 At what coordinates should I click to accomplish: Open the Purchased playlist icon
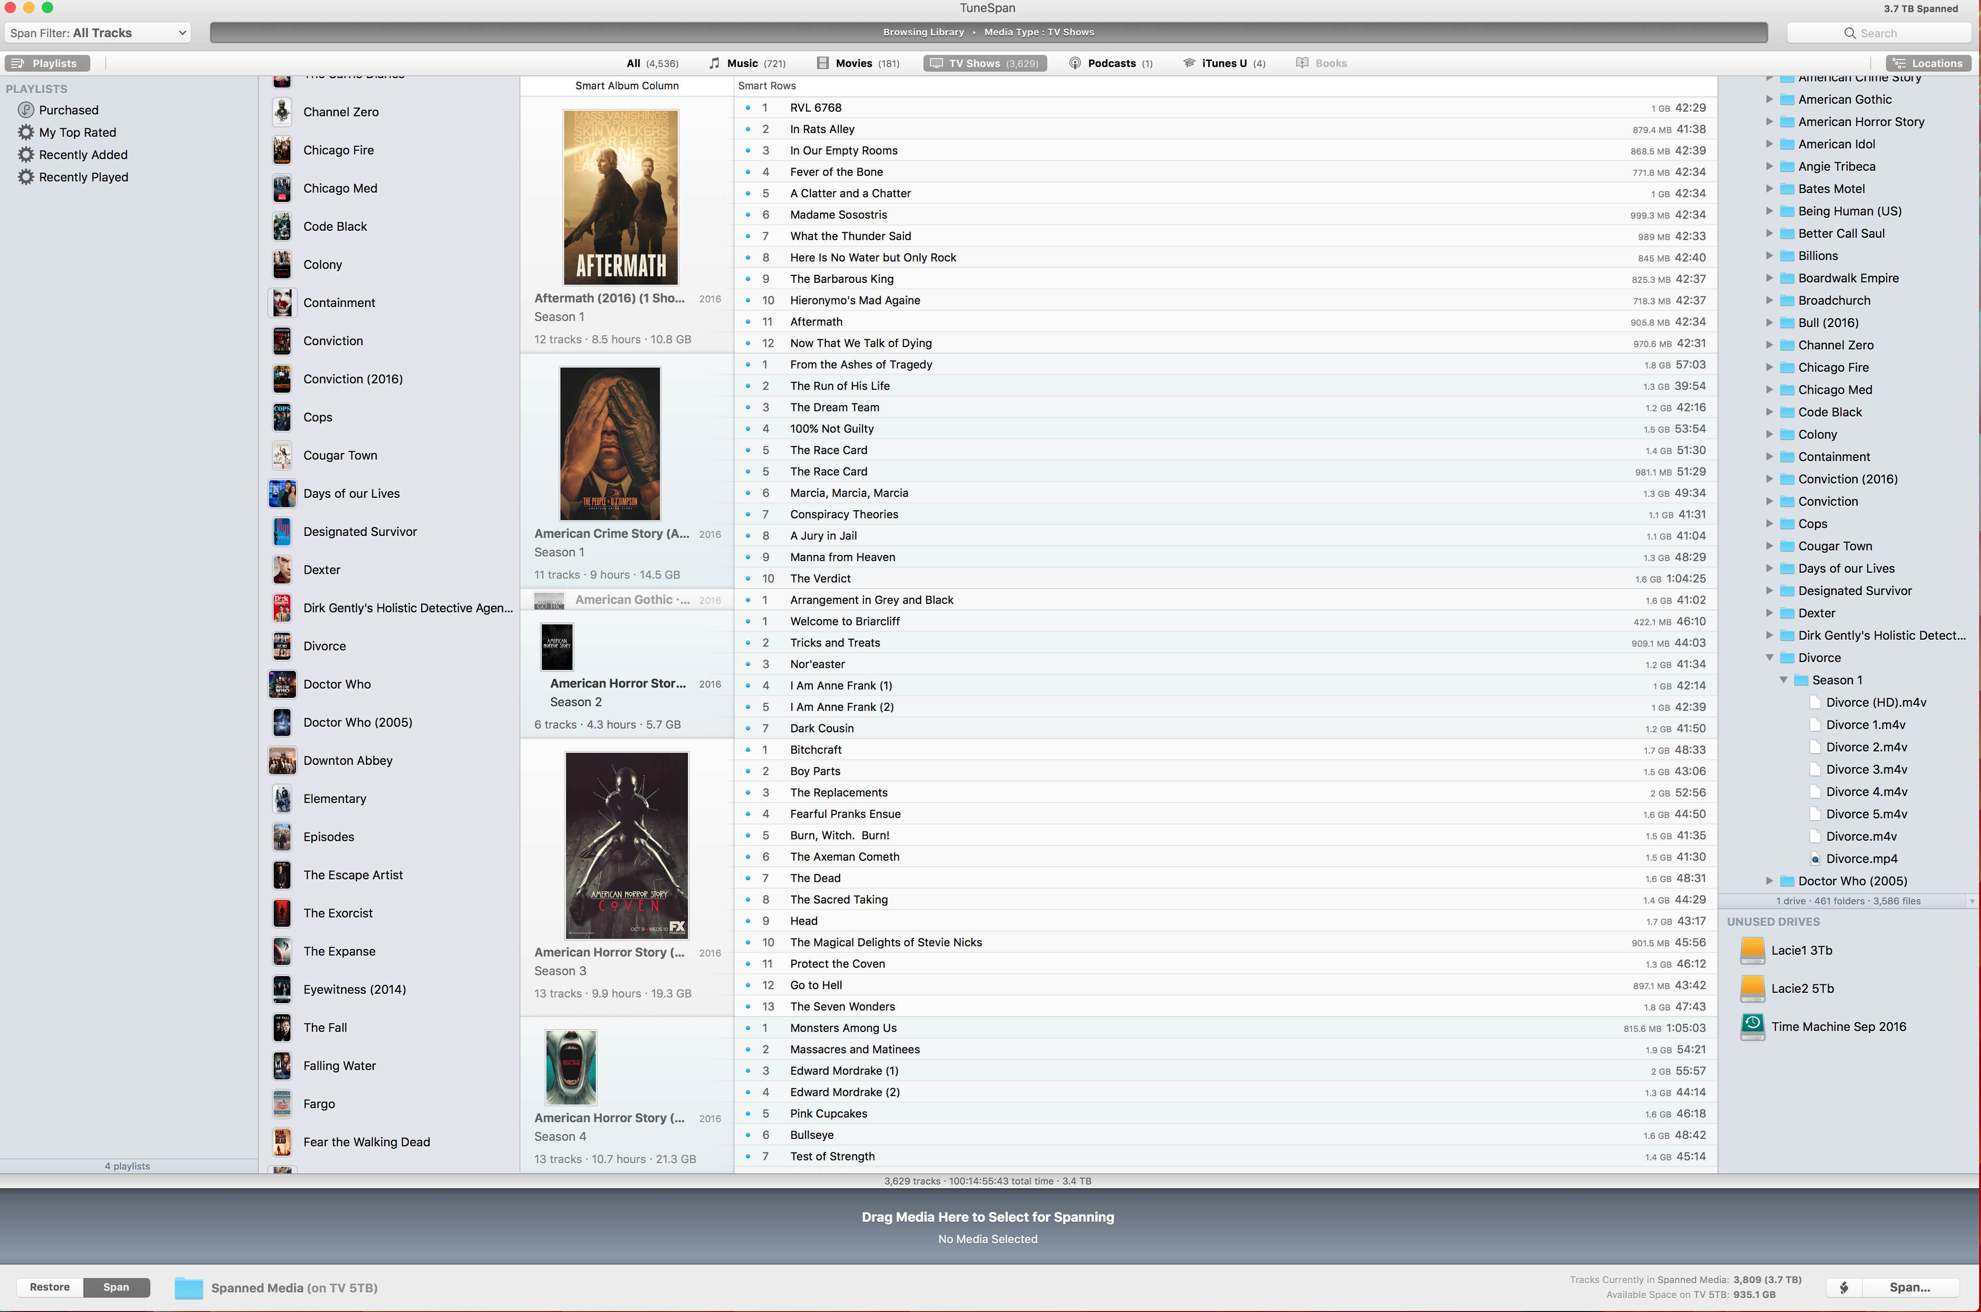[x=26, y=110]
